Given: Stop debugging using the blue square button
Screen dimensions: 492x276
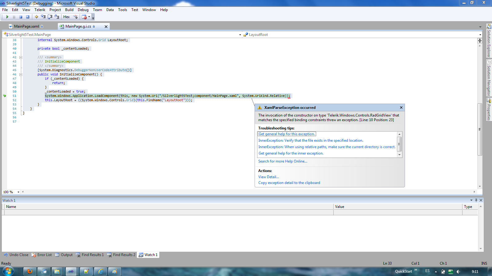Looking at the screenshot, I should [x=21, y=17].
